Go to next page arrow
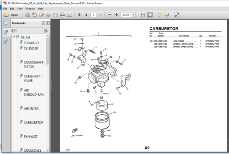The height and width of the screenshot is (154, 229). (86, 15)
